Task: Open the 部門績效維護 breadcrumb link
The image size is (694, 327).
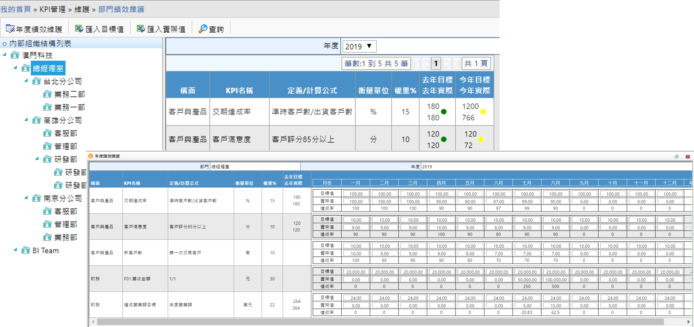Action: (x=121, y=9)
